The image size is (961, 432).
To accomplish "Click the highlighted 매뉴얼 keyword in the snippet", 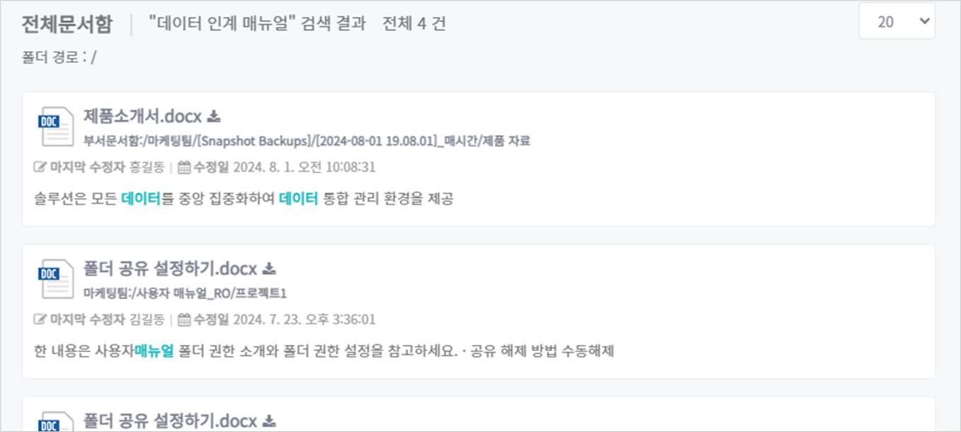I will tap(154, 351).
